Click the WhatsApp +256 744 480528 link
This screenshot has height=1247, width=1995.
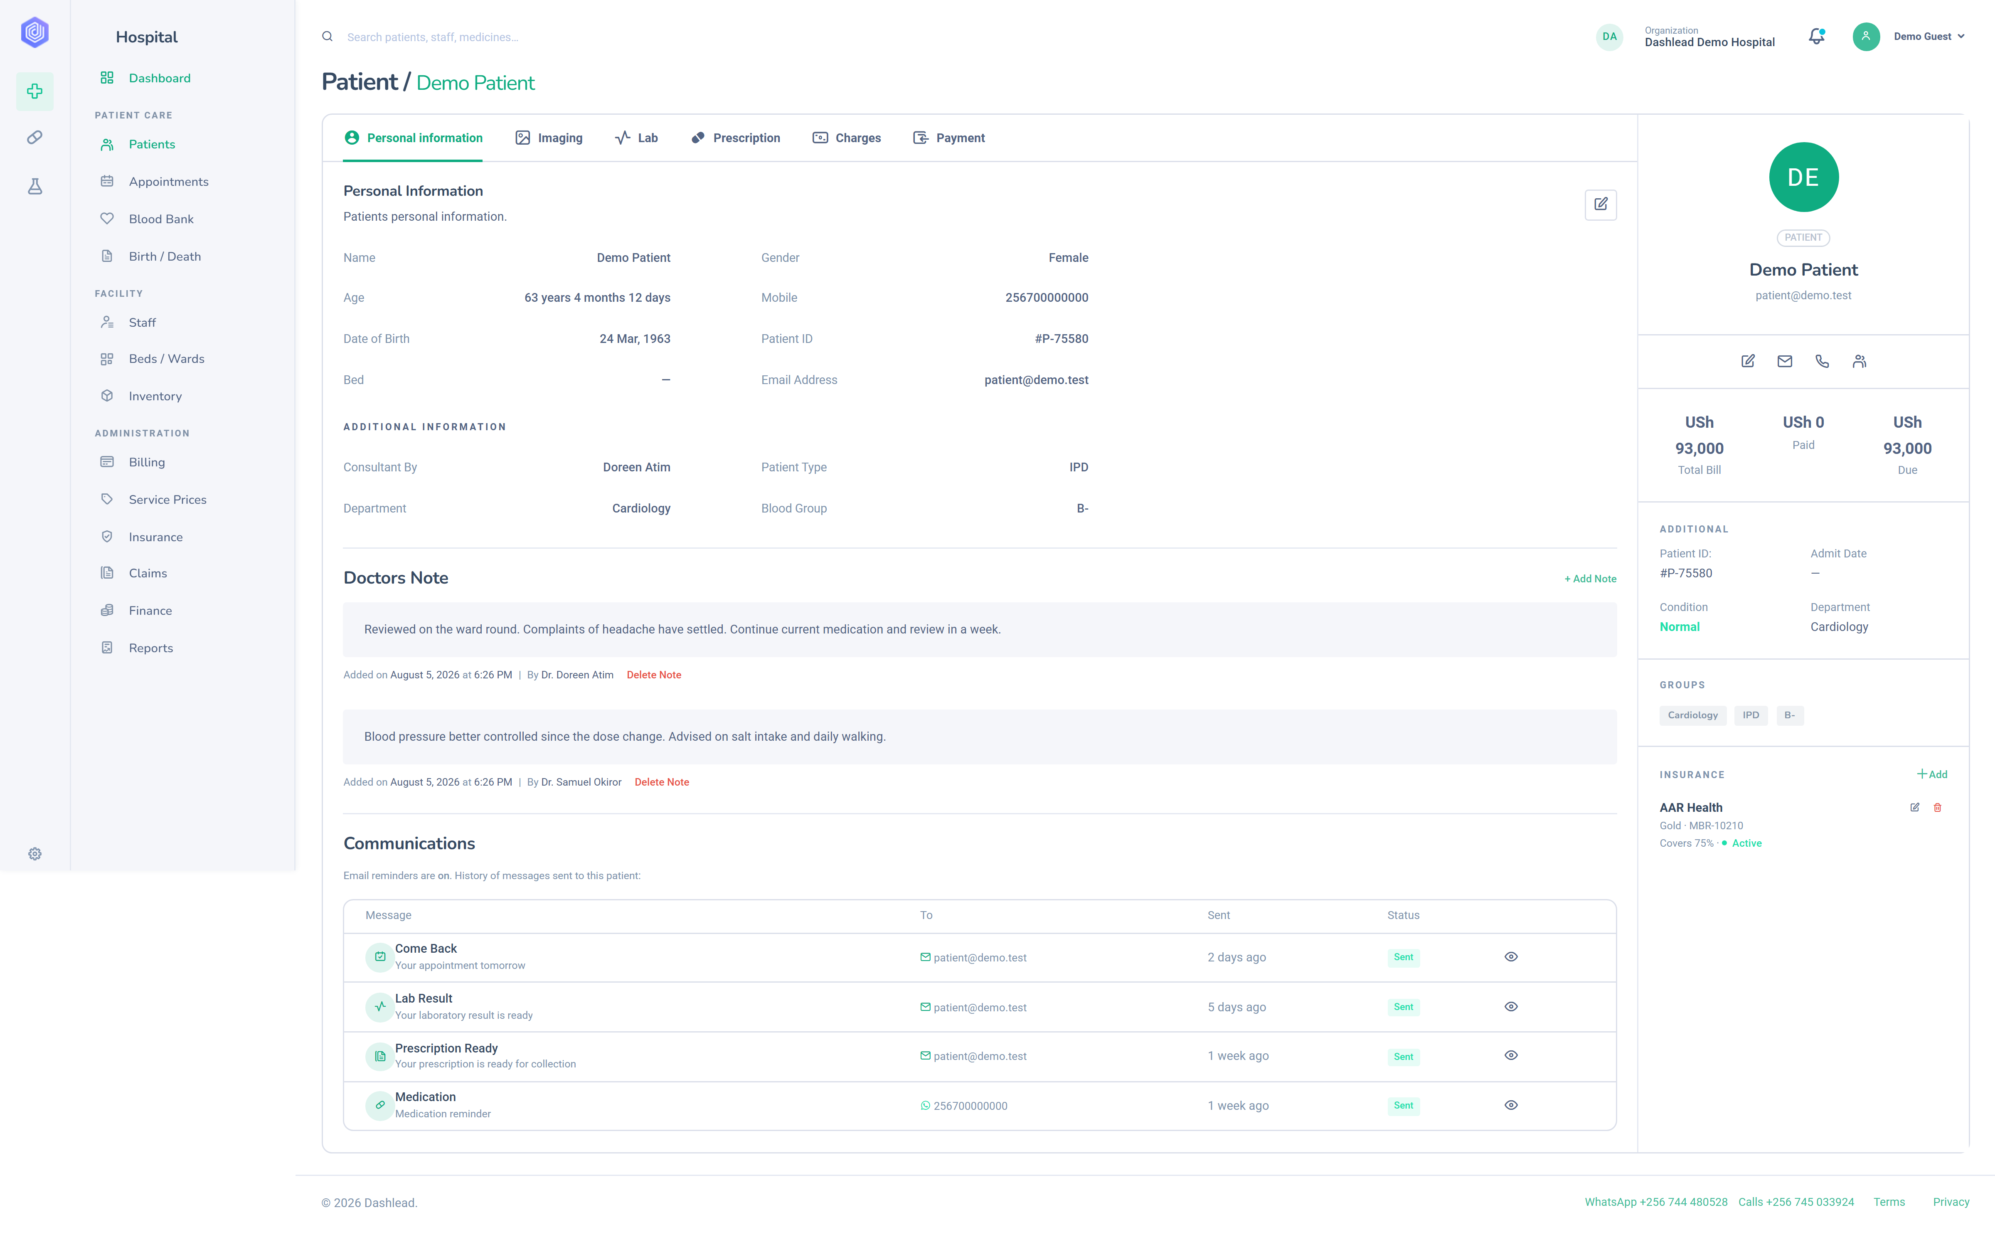[x=1655, y=1202]
